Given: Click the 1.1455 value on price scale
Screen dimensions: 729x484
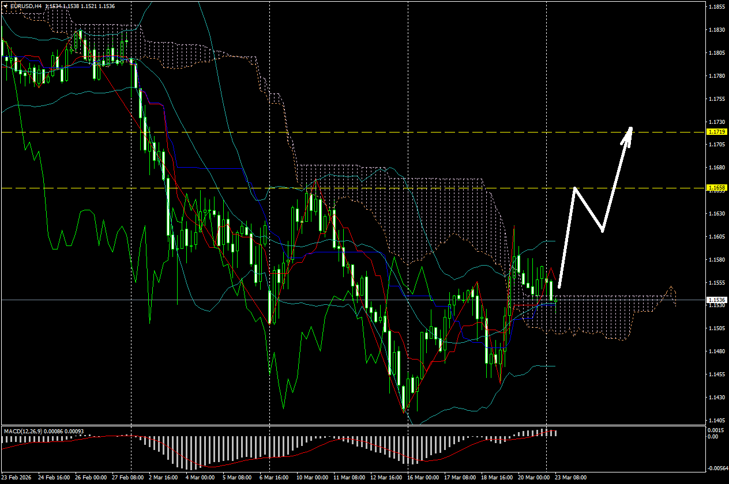Looking at the screenshot, I should click(717, 375).
